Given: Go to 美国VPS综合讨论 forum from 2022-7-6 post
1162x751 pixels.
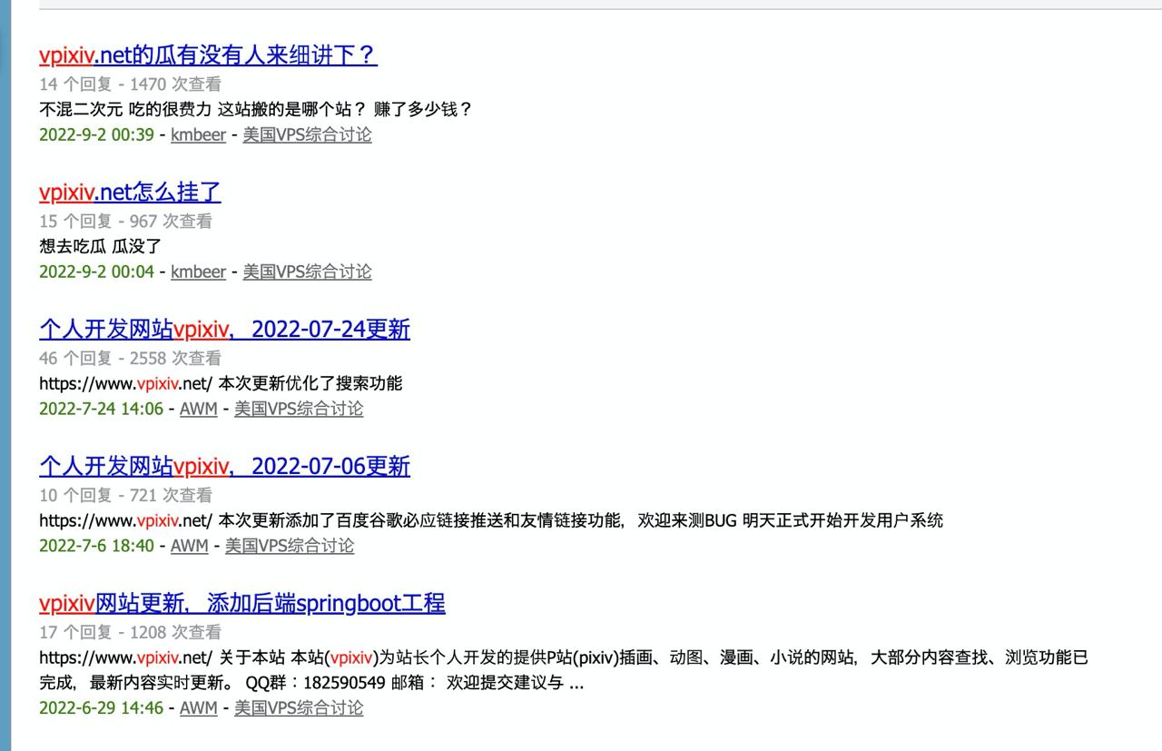Looking at the screenshot, I should click(290, 547).
